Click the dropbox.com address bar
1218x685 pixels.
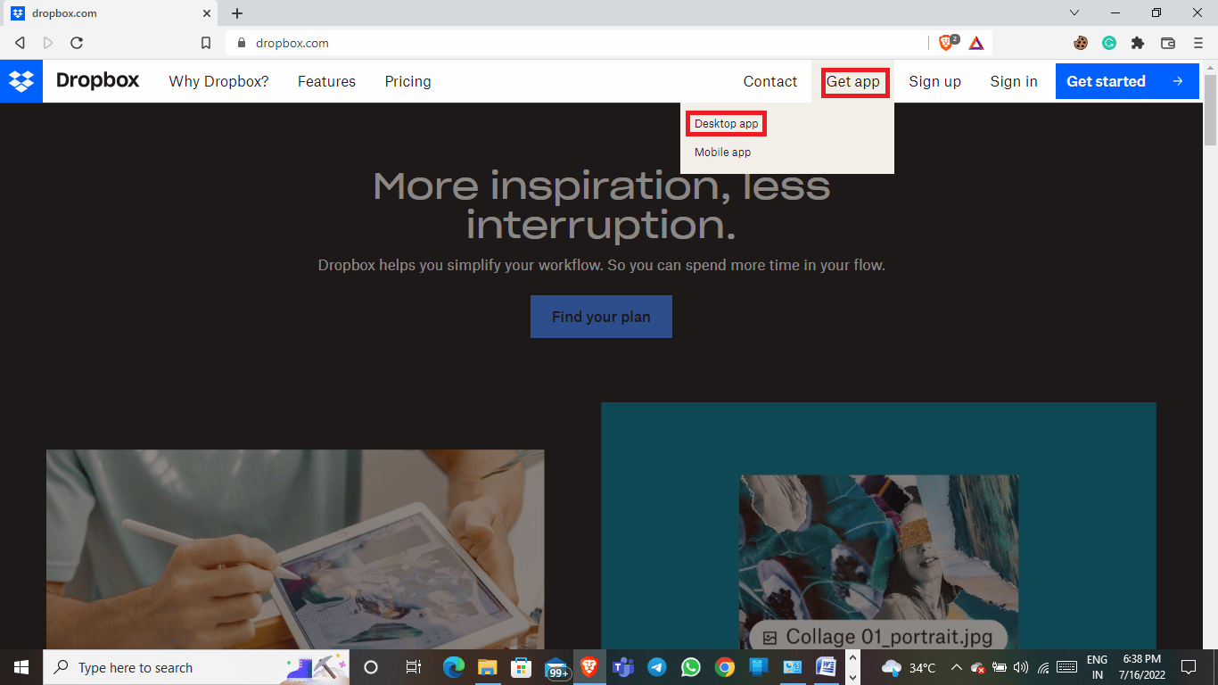click(x=580, y=43)
